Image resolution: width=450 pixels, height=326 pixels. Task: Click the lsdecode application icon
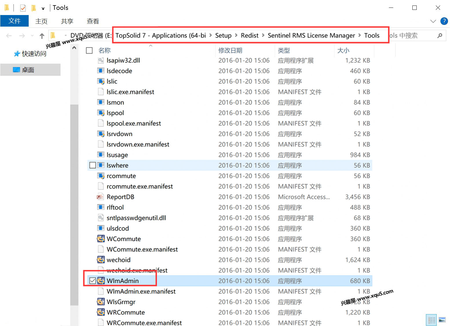(x=101, y=71)
